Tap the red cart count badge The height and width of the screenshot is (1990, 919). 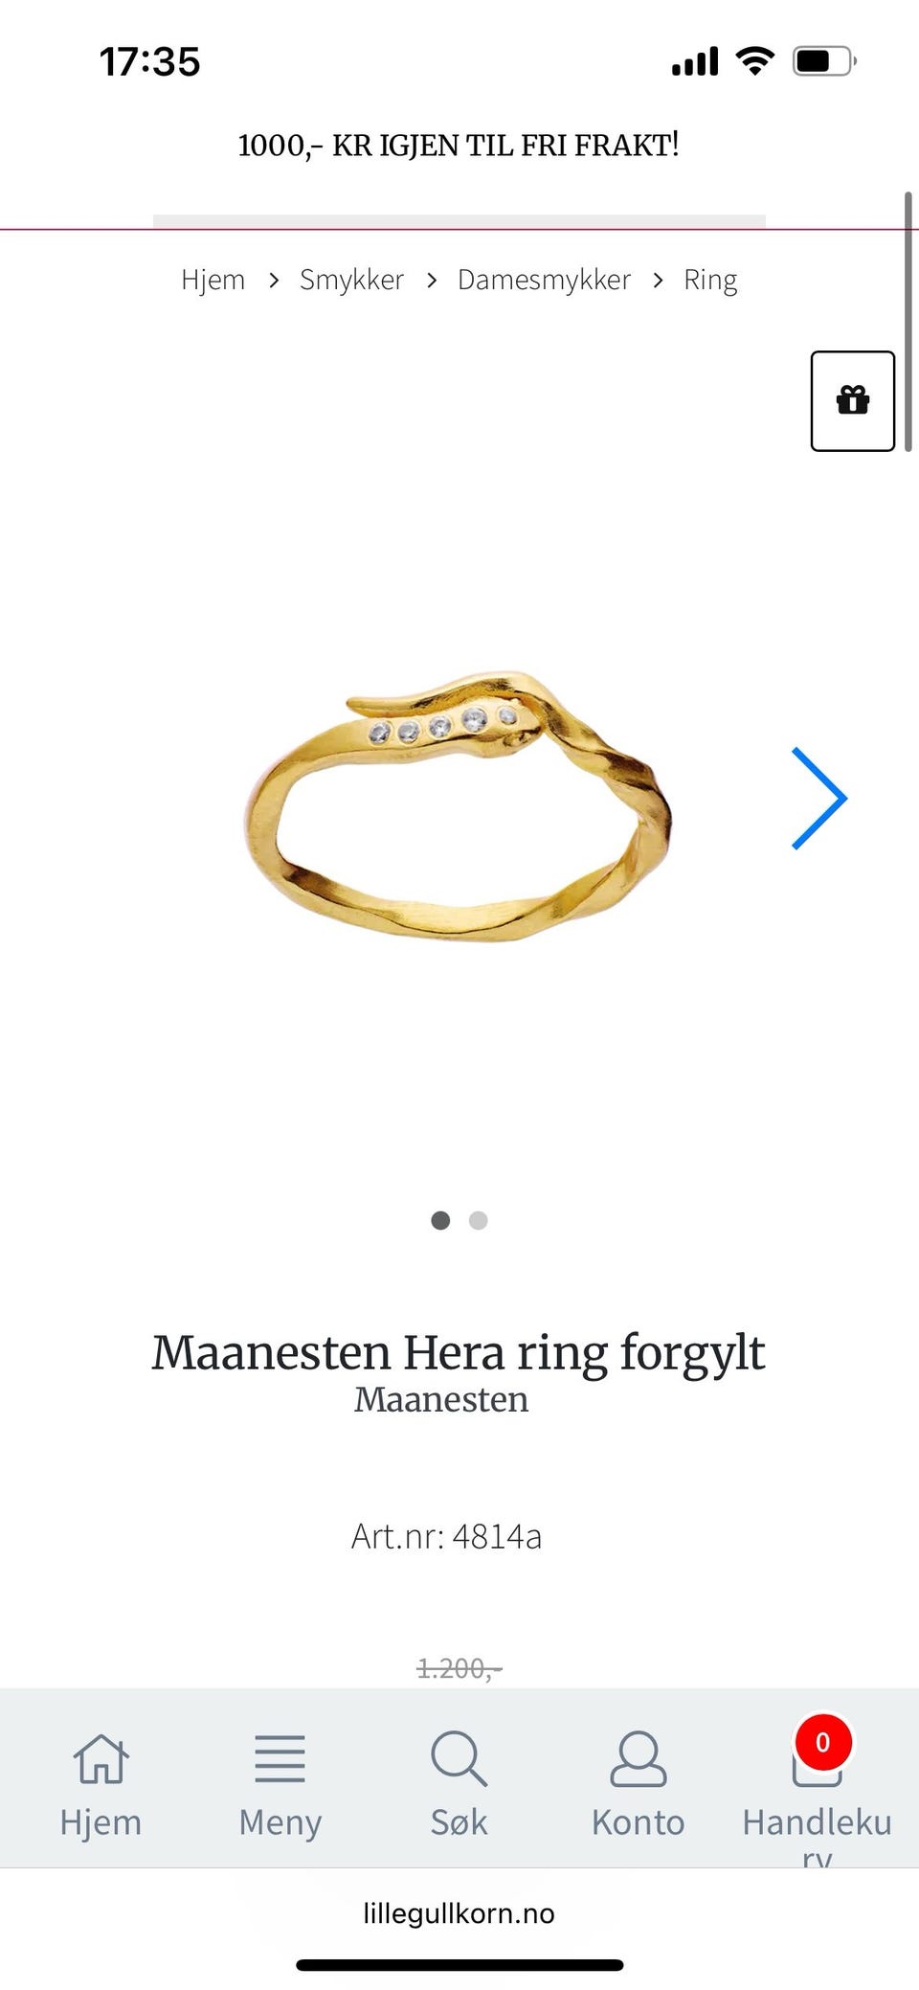click(x=822, y=1742)
